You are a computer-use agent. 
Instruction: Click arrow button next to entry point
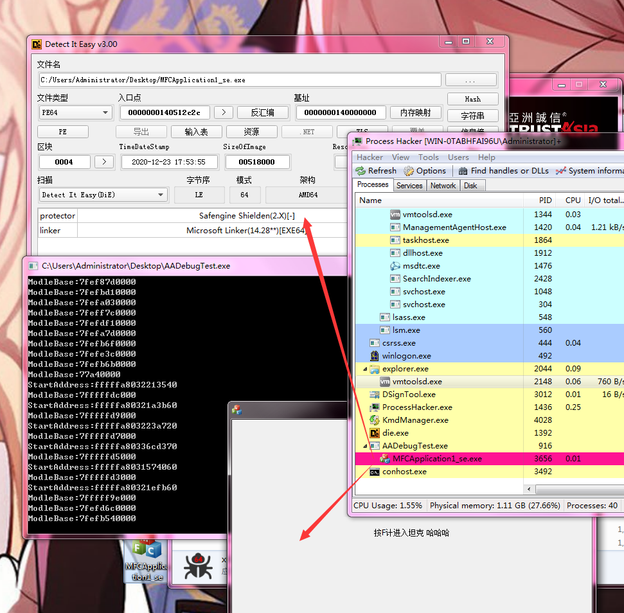[224, 112]
